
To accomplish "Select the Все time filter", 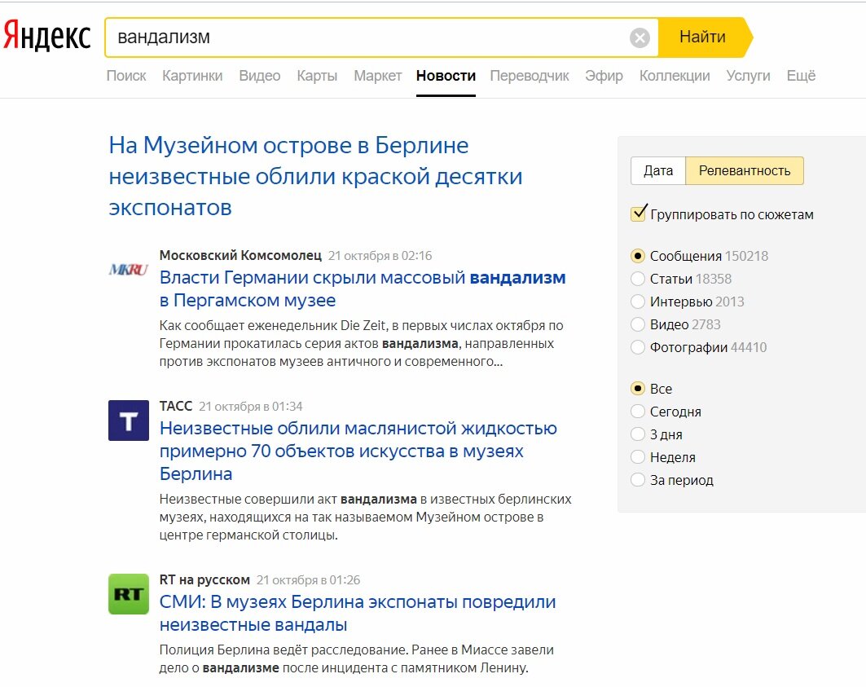I will coord(638,389).
